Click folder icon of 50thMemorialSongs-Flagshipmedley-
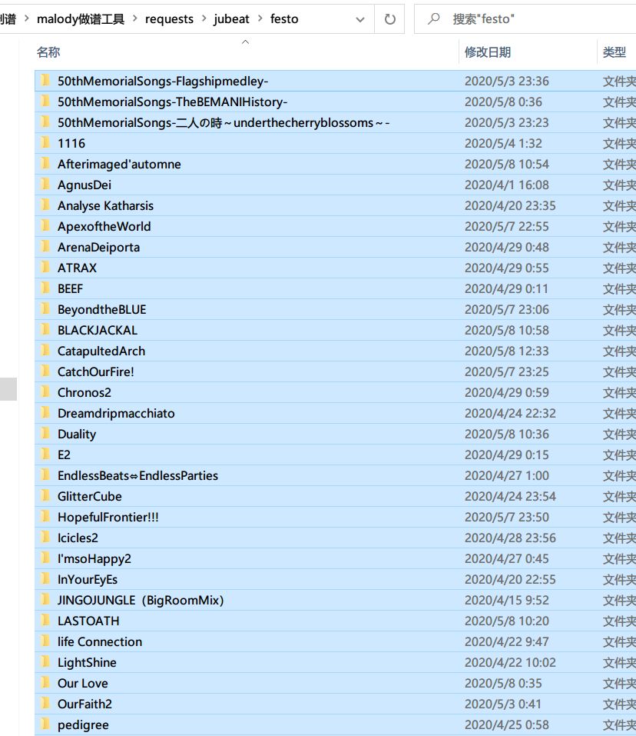636x736 pixels. tap(45, 81)
